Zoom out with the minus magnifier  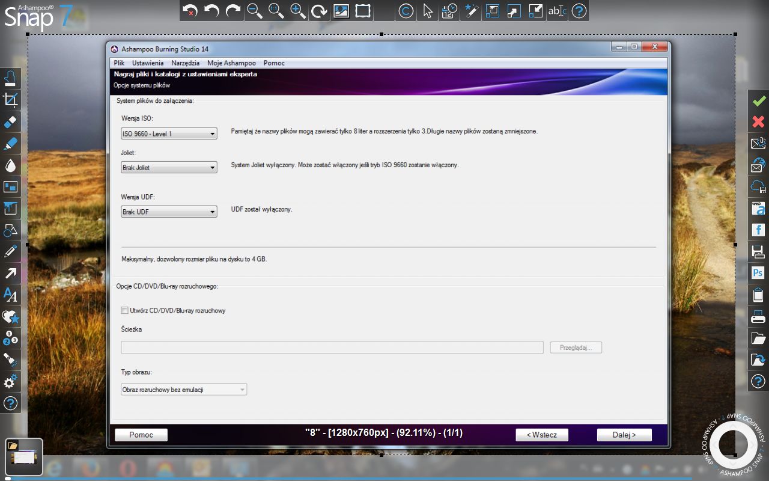255,11
